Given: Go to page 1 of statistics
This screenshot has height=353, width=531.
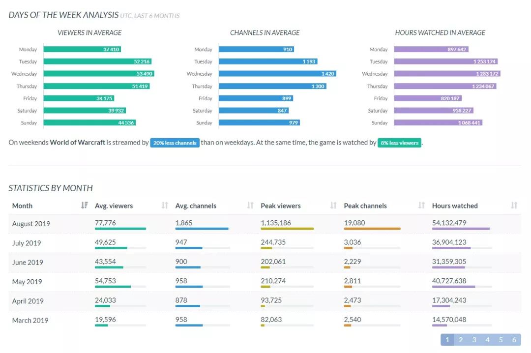Looking at the screenshot, I should [447, 340].
